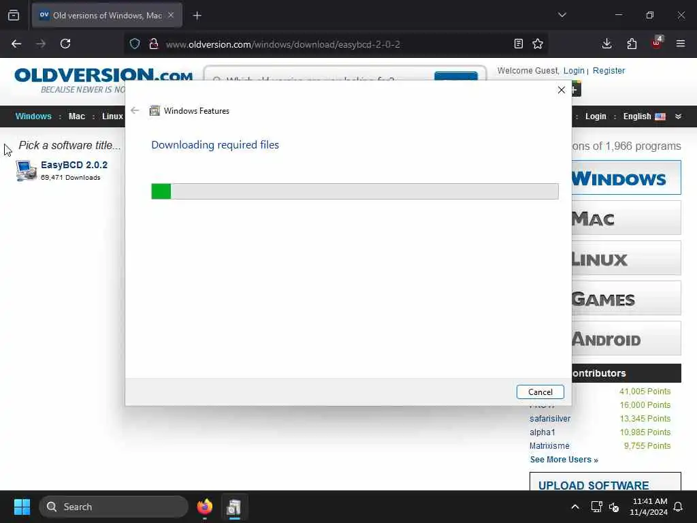Click the 41,005 Points text
This screenshot has width=697, height=523.
(645, 392)
